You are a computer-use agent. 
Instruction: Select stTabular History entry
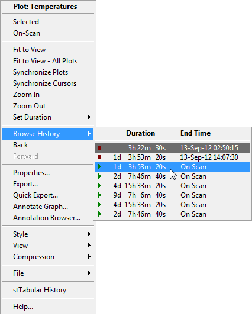(x=40, y=290)
